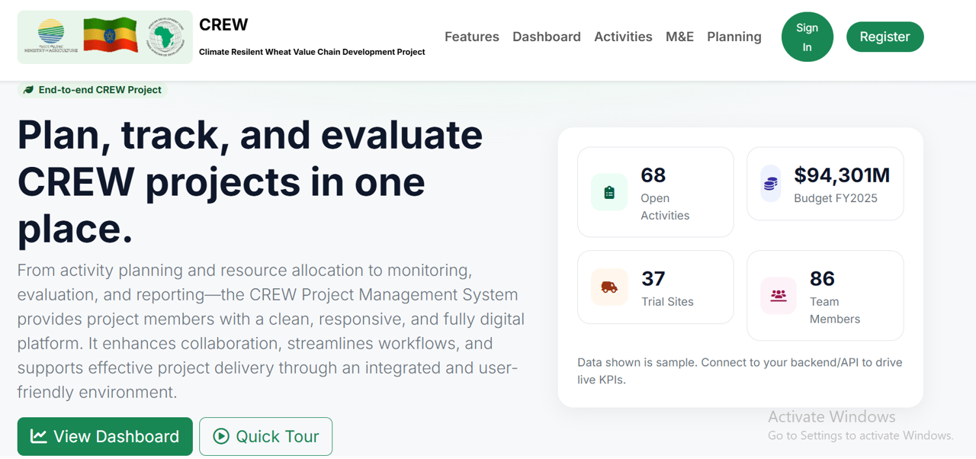Viewport: 976px width, 459px height.
Task: Go to Dashboard in the navigation bar
Action: [x=546, y=37]
